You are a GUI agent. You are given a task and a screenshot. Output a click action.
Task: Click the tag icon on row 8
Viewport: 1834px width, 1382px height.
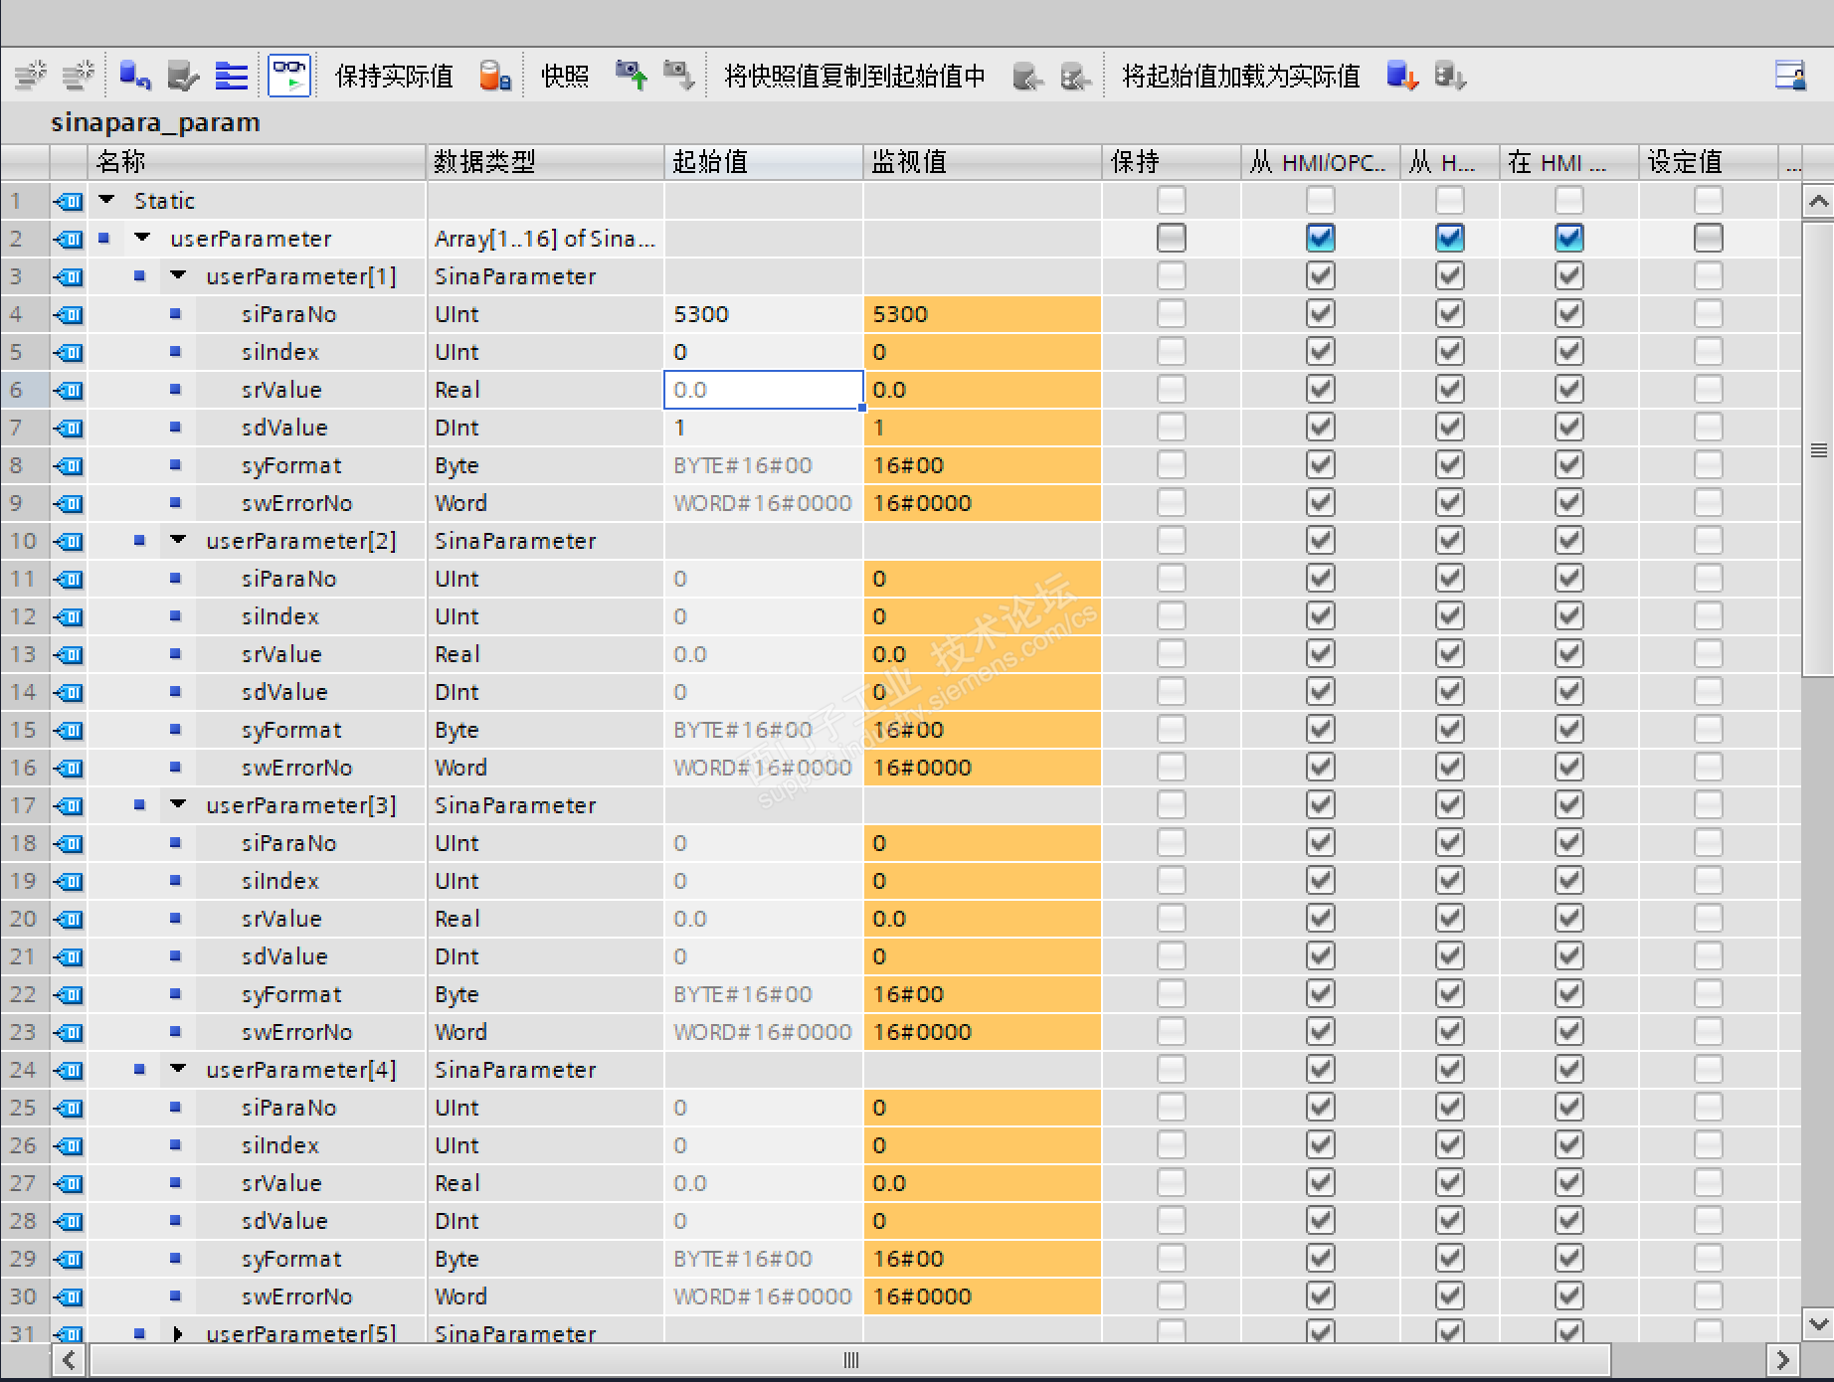(x=69, y=466)
